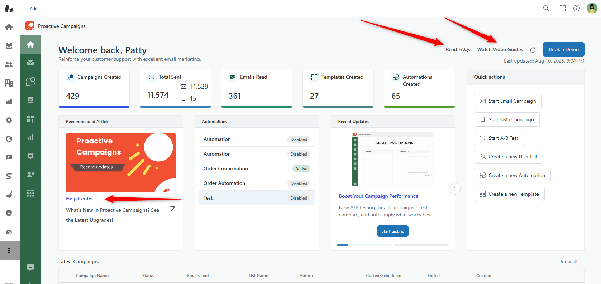Select the Order Confirmation automation row
Screen dimensions: 601x284
point(257,168)
